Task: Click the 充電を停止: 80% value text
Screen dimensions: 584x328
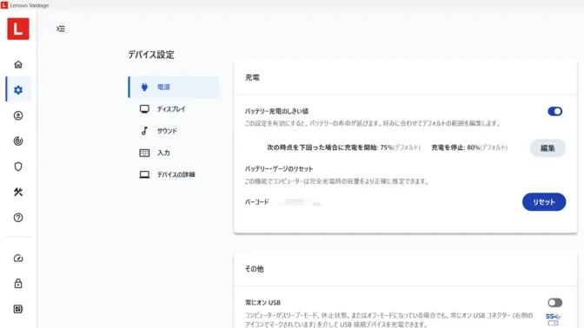Action: [x=469, y=148]
